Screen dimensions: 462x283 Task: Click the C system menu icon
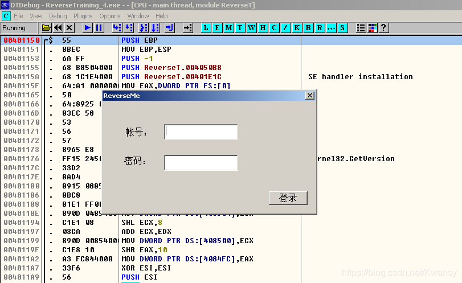(6, 16)
